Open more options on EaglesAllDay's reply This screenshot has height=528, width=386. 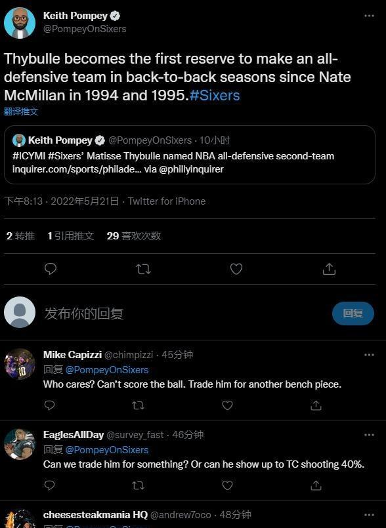click(x=369, y=435)
